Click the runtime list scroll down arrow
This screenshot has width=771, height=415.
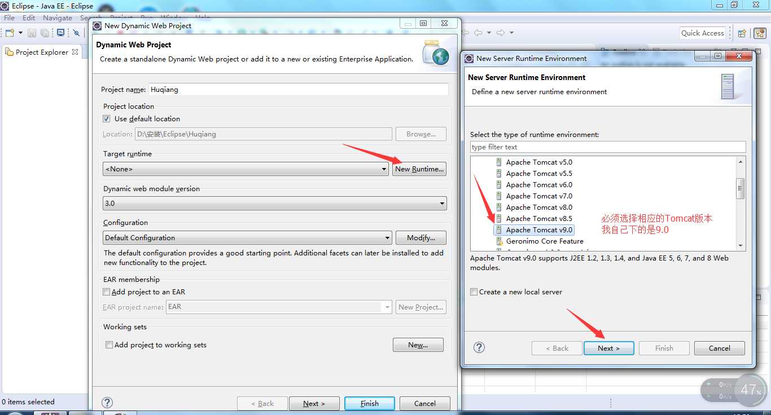click(x=741, y=246)
